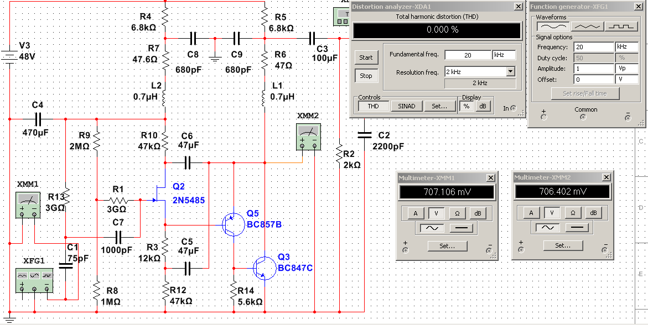Click the Common terminal of Function generator
648x325 pixels.
[x=583, y=117]
